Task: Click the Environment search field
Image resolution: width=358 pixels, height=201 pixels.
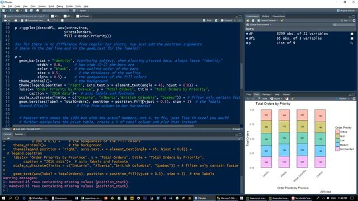Action: pyautogui.click(x=343, y=25)
